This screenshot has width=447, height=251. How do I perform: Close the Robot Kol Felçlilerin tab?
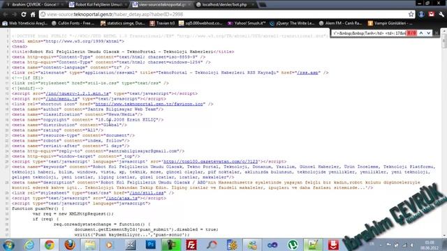coord(126,5)
